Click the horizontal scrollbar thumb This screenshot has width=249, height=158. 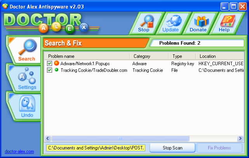pos(120,138)
